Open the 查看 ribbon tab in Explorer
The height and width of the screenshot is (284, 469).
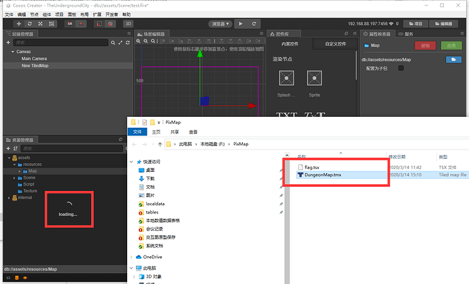point(193,132)
